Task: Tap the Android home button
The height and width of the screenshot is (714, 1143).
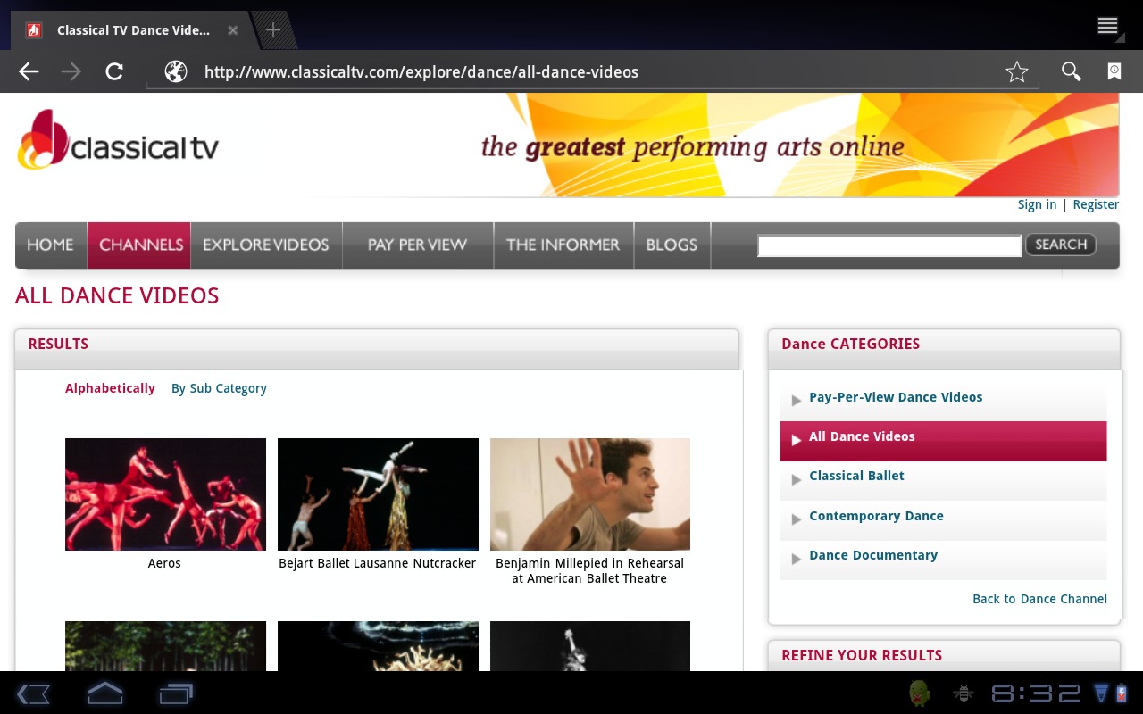Action: (104, 693)
